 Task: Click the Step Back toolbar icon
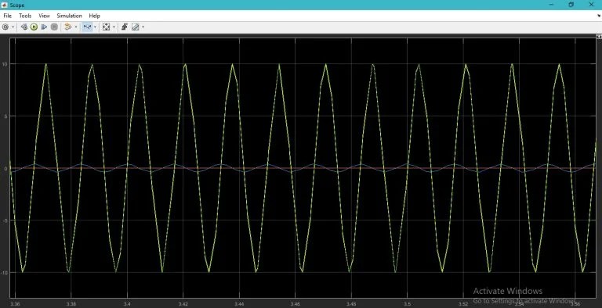click(x=24, y=27)
